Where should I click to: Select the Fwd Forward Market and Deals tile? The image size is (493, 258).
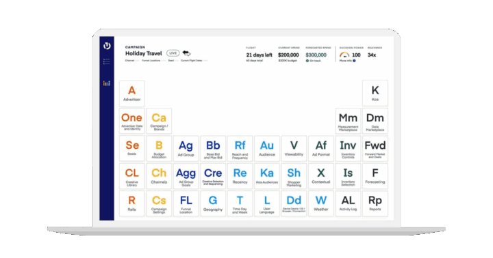click(x=375, y=149)
